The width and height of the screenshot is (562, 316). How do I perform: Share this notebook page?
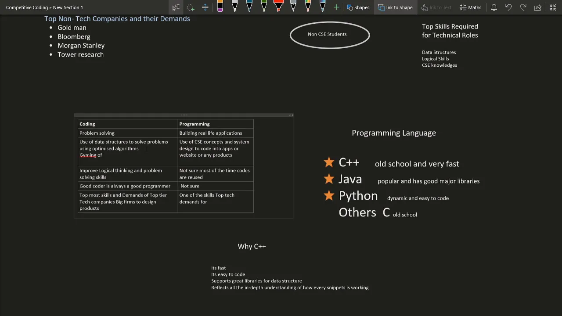point(538,7)
